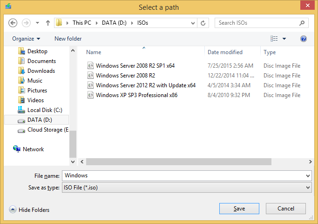Click disc icon of Windows Server 2012 R2 file

pyautogui.click(x=90, y=85)
